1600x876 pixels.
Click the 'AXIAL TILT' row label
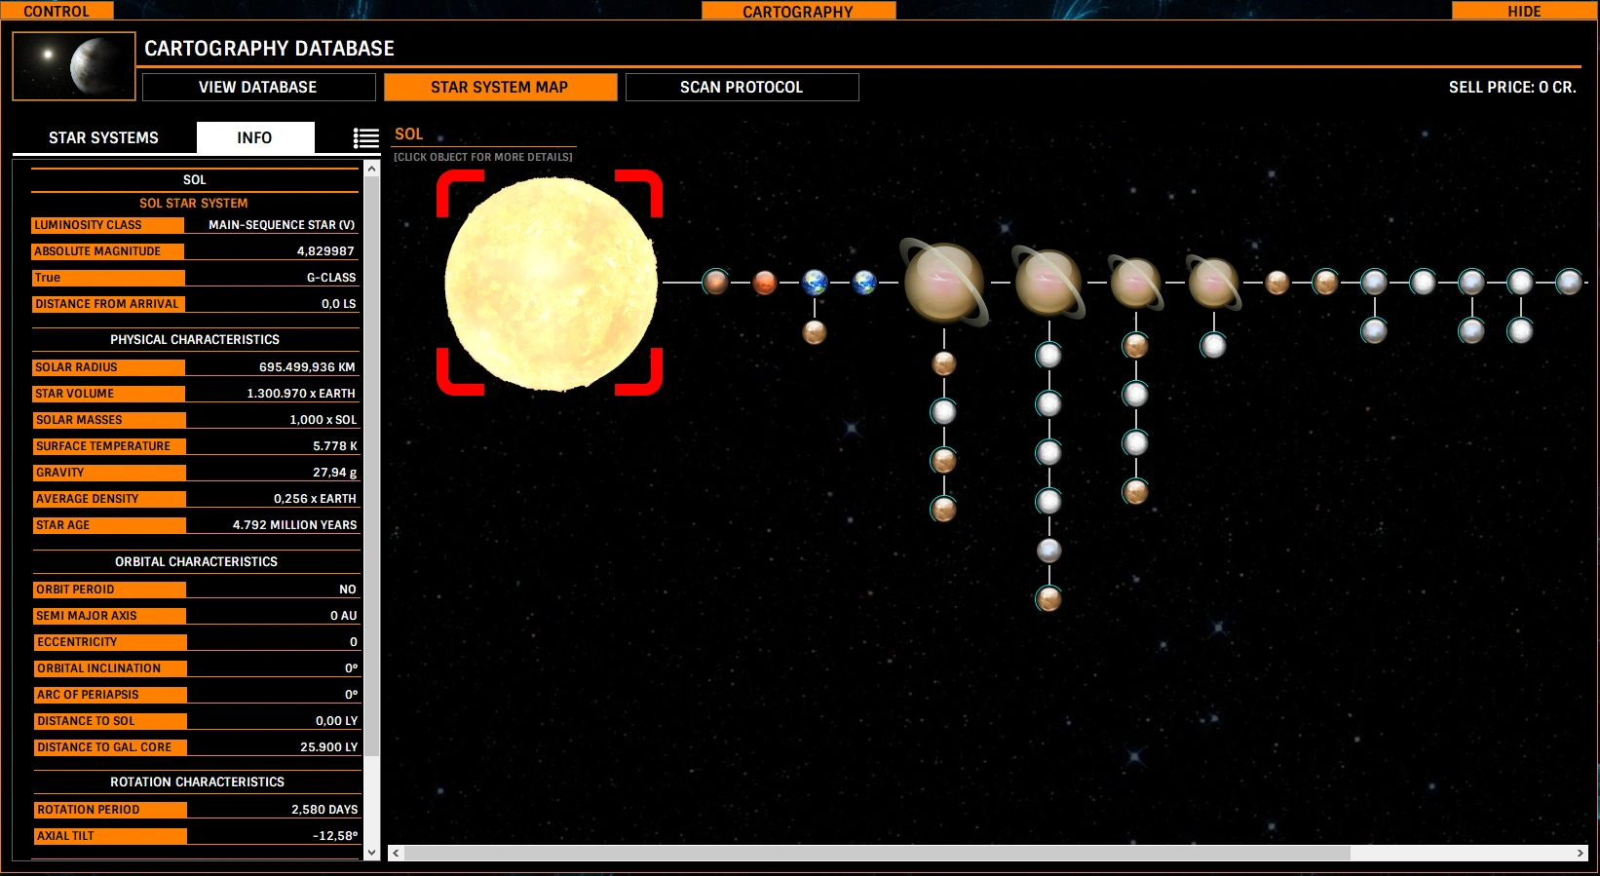tap(109, 836)
